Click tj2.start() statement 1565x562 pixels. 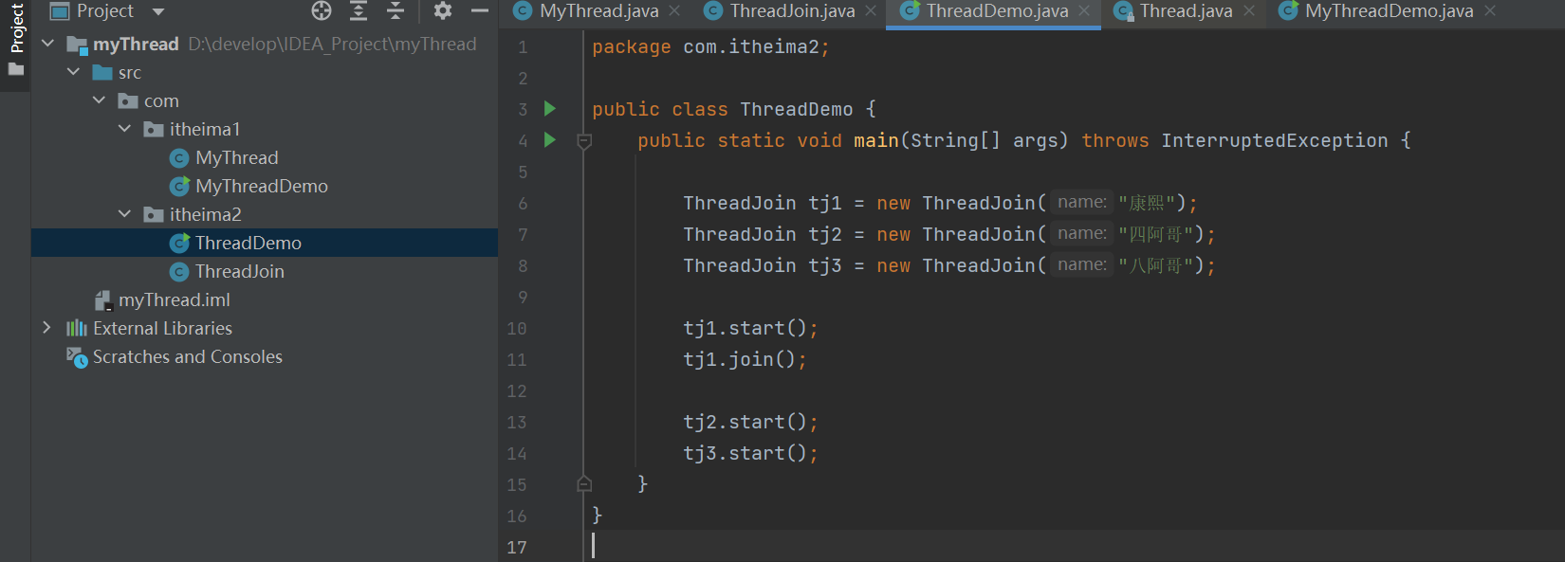coord(750,422)
